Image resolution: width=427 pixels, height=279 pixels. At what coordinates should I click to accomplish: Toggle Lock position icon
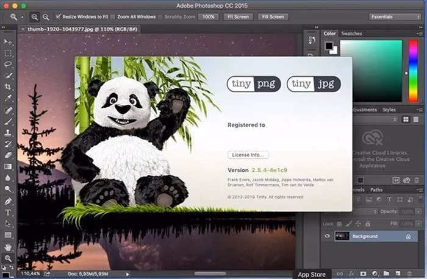click(358, 224)
